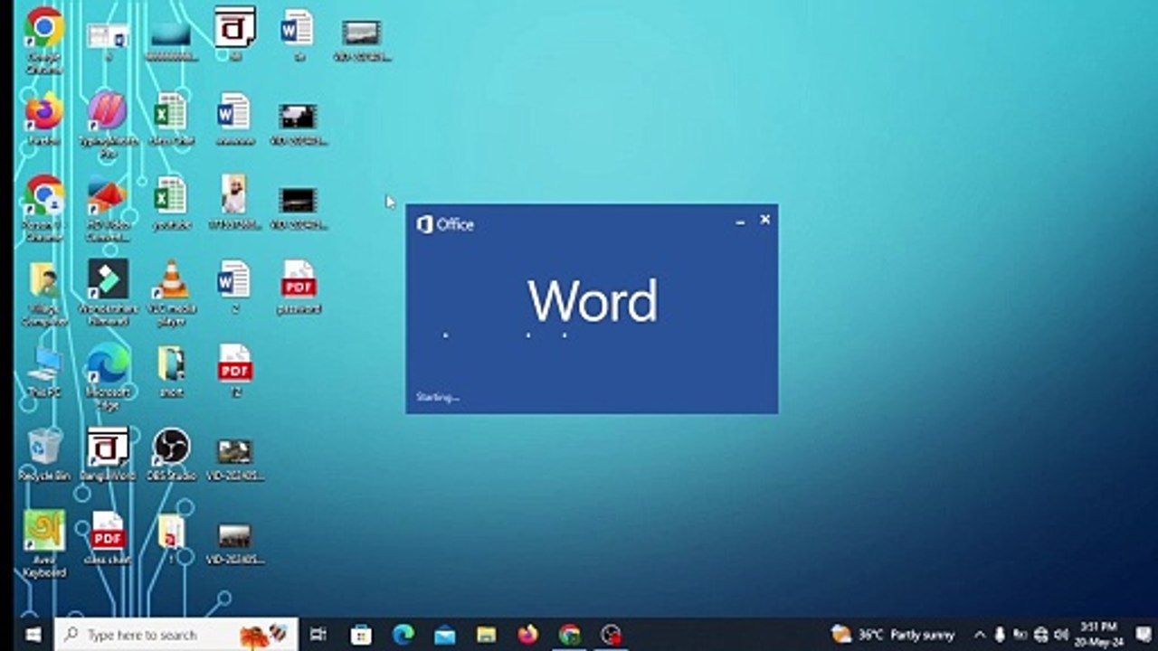
Task: Open Firefox from the taskbar
Action: pyautogui.click(x=528, y=635)
